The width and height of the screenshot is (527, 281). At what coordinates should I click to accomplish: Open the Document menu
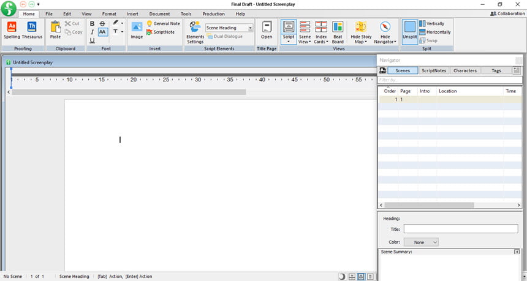[x=160, y=14]
